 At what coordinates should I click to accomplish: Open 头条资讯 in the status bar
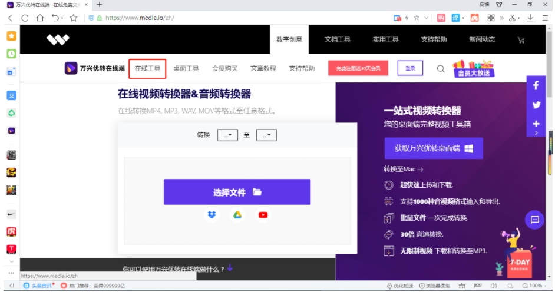(x=38, y=286)
